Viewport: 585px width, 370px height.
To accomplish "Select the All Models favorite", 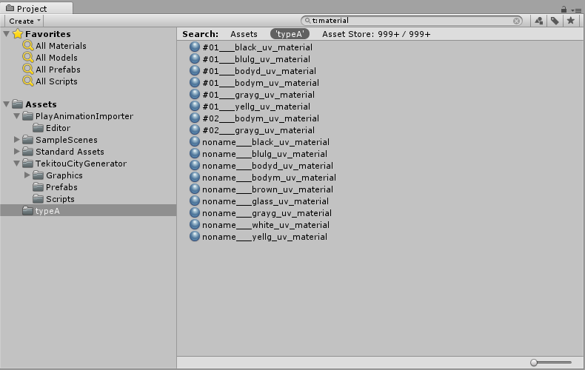I will click(x=56, y=58).
